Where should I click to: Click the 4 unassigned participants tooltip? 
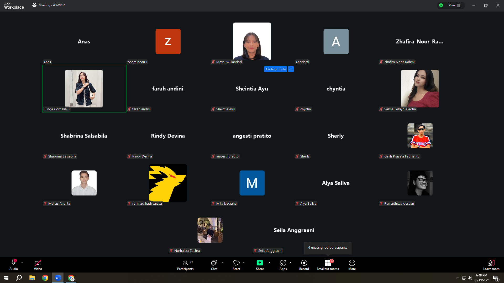(328, 248)
